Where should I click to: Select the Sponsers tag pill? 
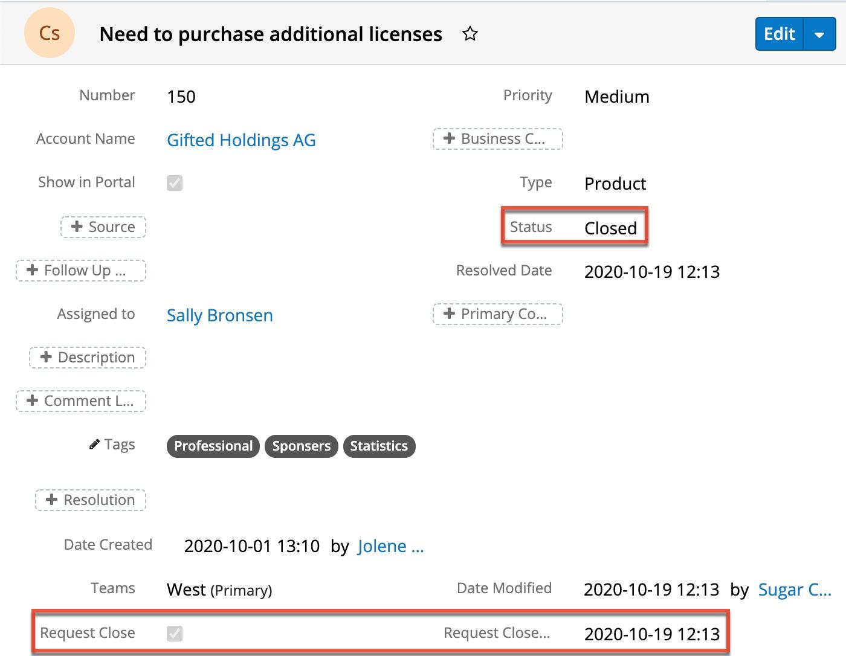[301, 446]
